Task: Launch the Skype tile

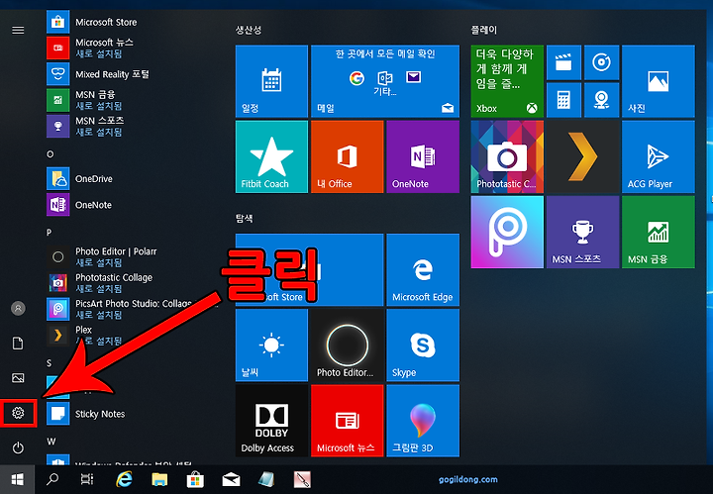Action: click(x=423, y=345)
